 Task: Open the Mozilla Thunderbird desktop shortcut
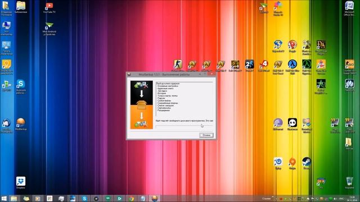(6, 126)
